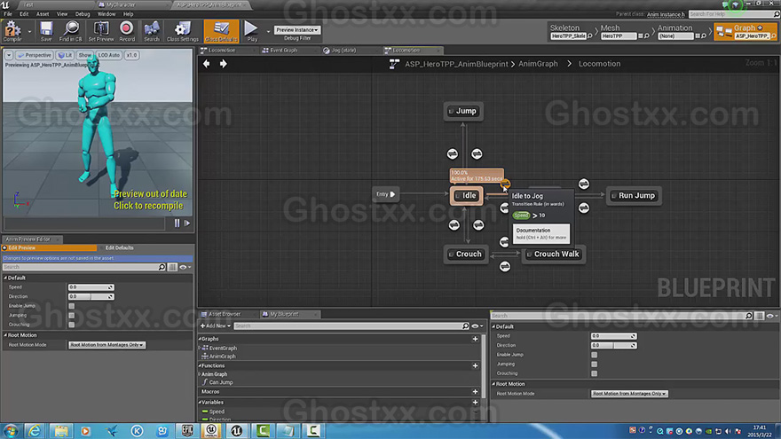
Task: Open the Asset menu
Action: [43, 14]
